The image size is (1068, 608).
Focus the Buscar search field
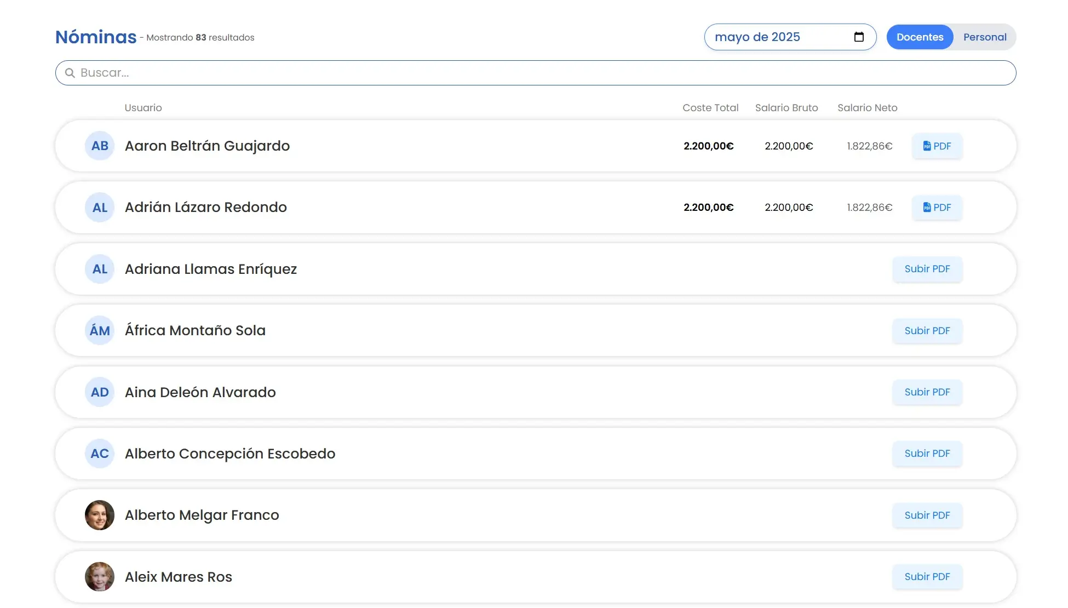click(535, 73)
